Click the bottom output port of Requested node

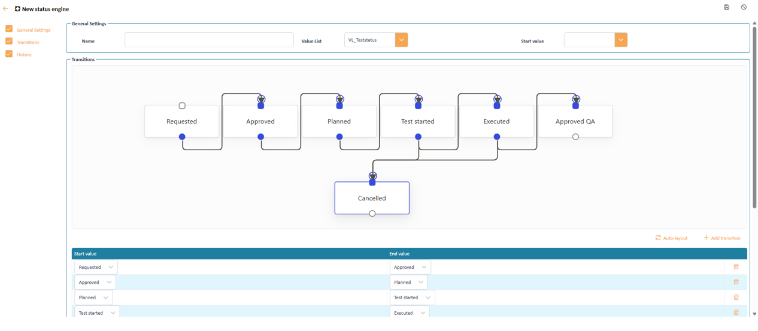tap(182, 136)
